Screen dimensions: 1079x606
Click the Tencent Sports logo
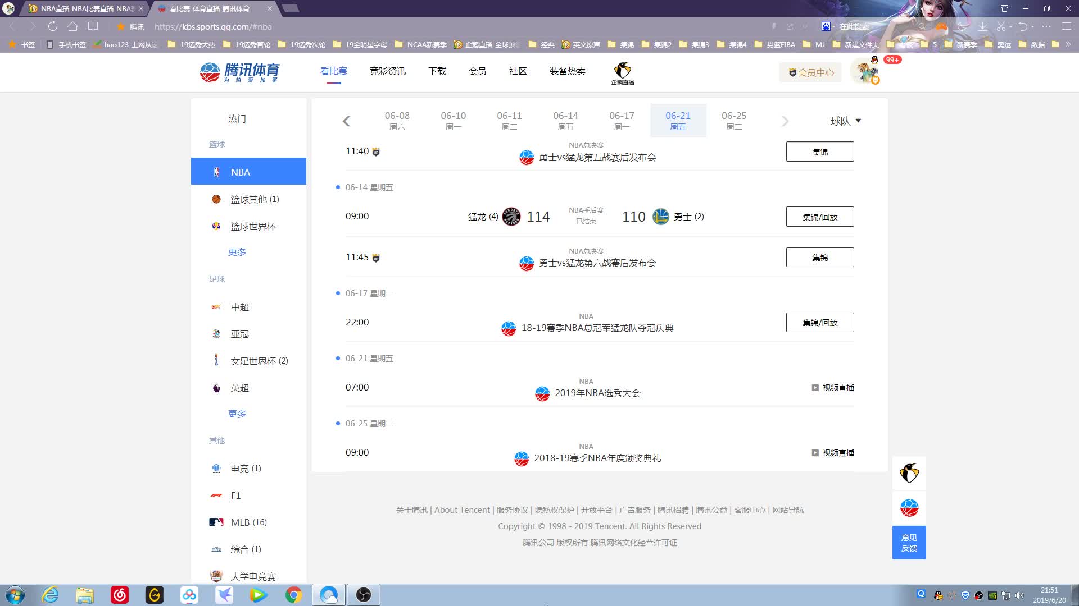(x=240, y=72)
